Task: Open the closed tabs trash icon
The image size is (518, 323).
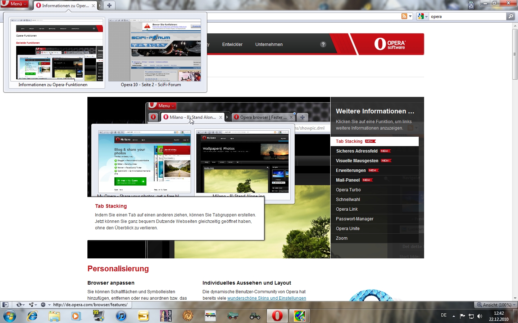Action: (x=471, y=5)
